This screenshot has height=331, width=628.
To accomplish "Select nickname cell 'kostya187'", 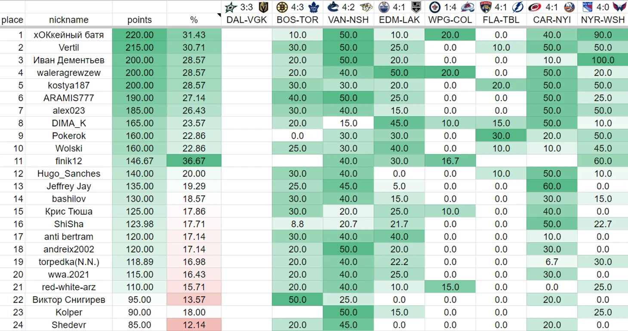I will pos(69,85).
